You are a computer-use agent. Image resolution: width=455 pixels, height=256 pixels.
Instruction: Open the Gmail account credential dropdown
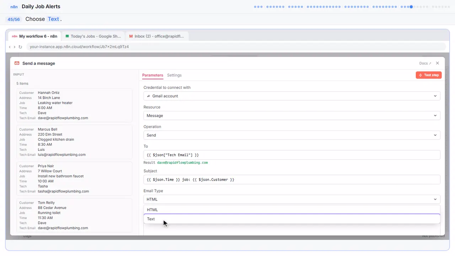(x=292, y=96)
